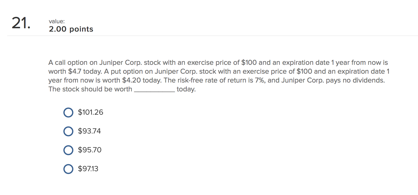Select the radio button for $97.13
Screen dimensions: 418x195
click(68, 169)
